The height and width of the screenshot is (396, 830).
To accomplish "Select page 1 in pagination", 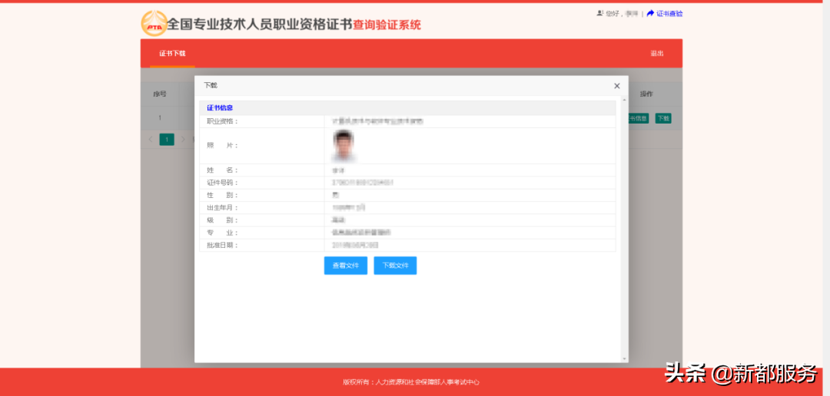I will coord(167,139).
